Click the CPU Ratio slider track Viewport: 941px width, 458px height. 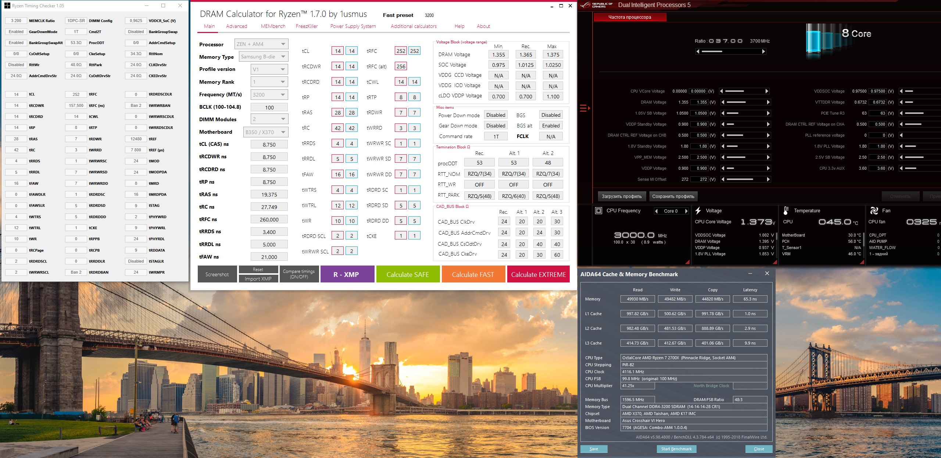click(x=730, y=52)
